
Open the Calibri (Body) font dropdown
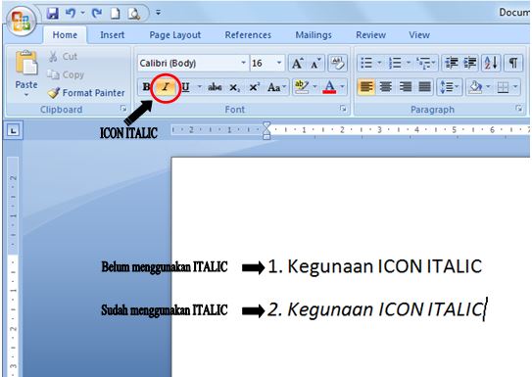pyautogui.click(x=193, y=63)
